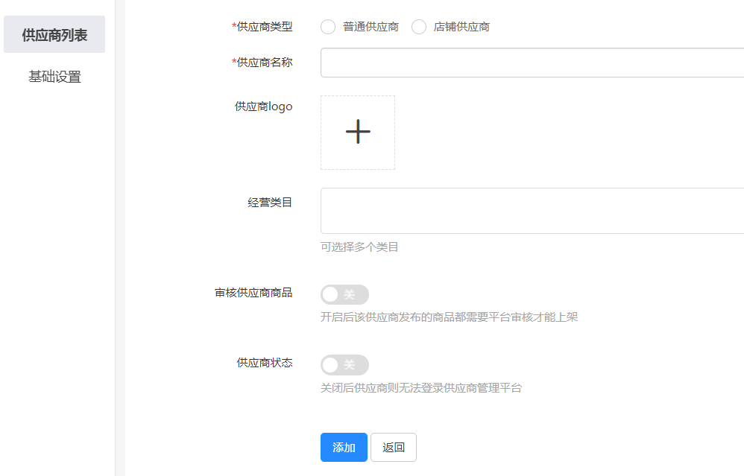Choose the 店铺供应商 radio option
Screen dimensions: 744x476
(419, 27)
